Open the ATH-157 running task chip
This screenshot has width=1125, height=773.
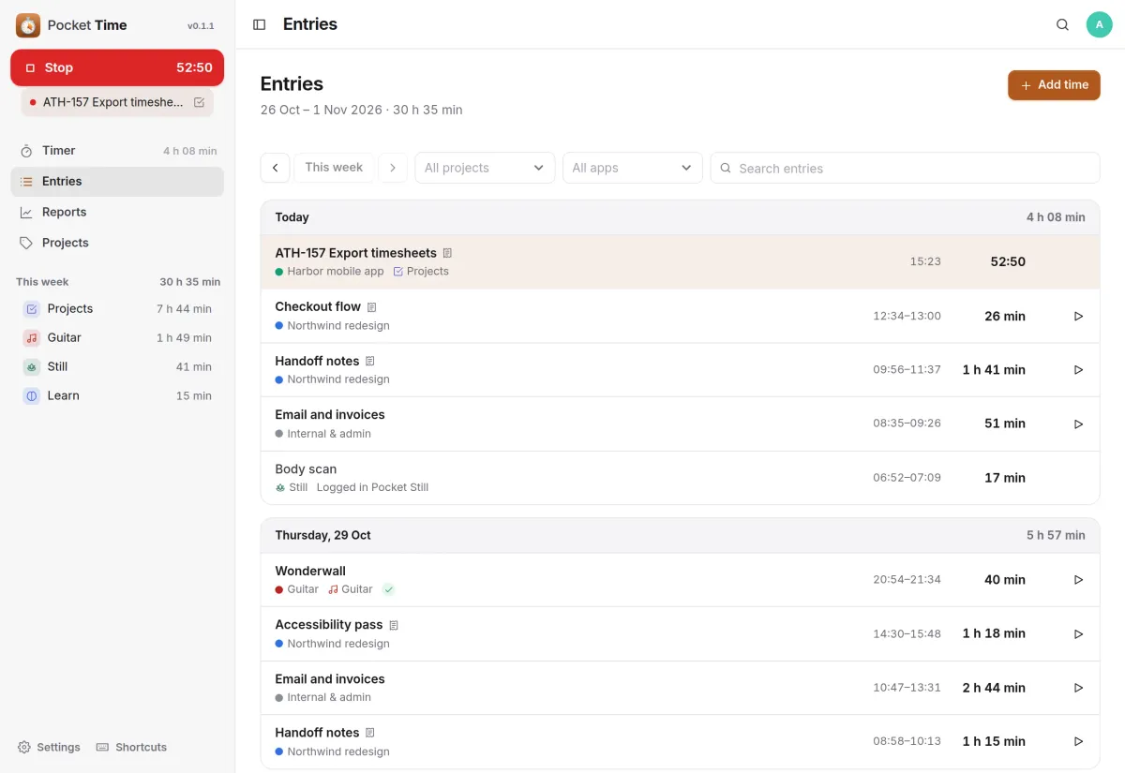(x=117, y=102)
